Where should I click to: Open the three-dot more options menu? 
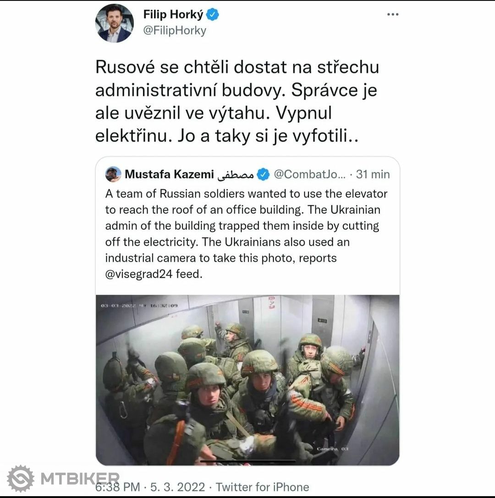(393, 14)
